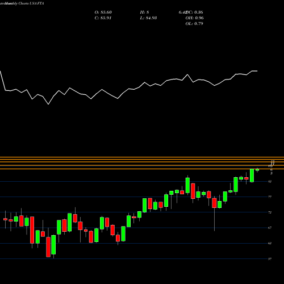The width and height of the screenshot is (284, 284).
Task: Click the close price 'C: 85.91'
Action: tap(103, 18)
